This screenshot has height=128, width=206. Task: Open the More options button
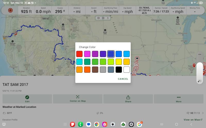(179, 99)
